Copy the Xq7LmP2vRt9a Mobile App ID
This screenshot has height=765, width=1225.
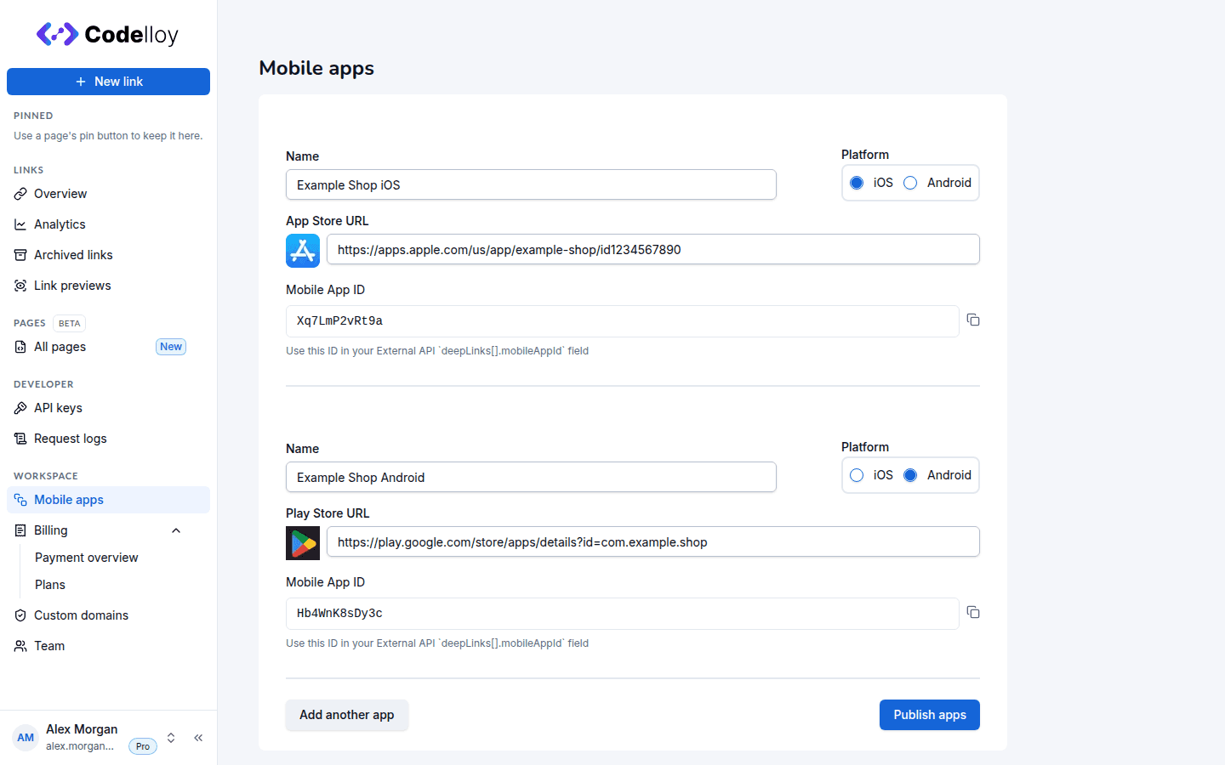coord(973,320)
